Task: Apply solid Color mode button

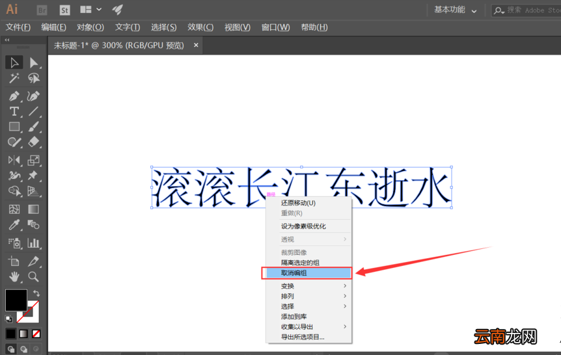Action: 10,334
